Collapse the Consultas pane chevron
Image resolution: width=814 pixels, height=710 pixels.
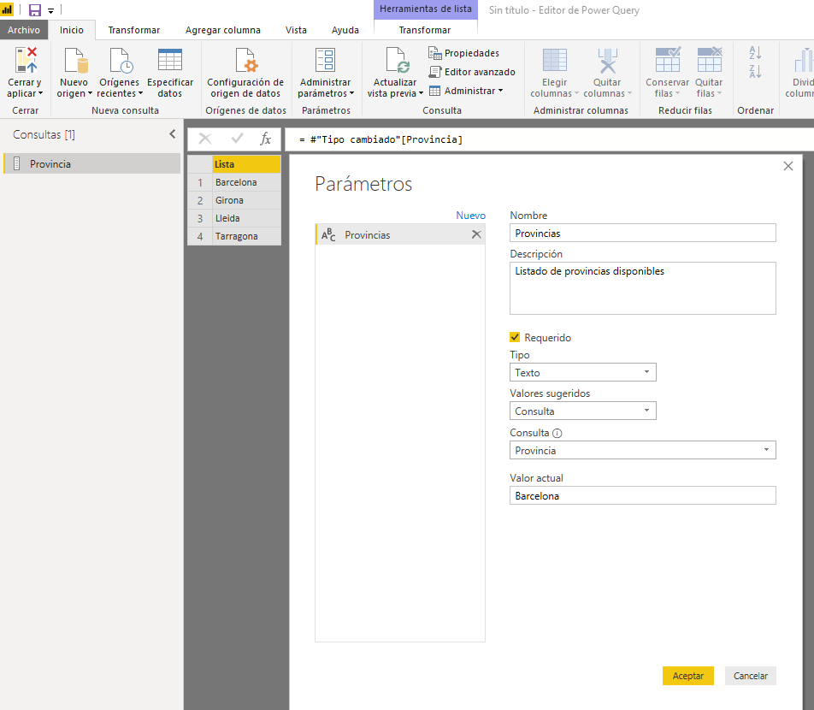coord(172,134)
